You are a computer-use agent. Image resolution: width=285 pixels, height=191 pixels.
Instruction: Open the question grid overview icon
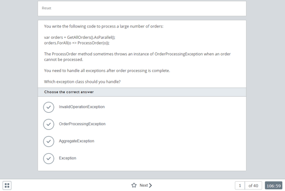pyautogui.click(x=7, y=185)
